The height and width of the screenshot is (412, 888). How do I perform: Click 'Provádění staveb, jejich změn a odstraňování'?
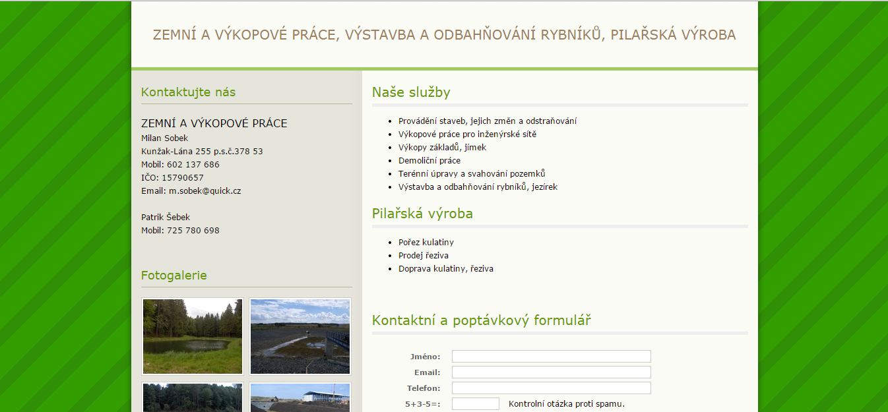click(x=488, y=121)
